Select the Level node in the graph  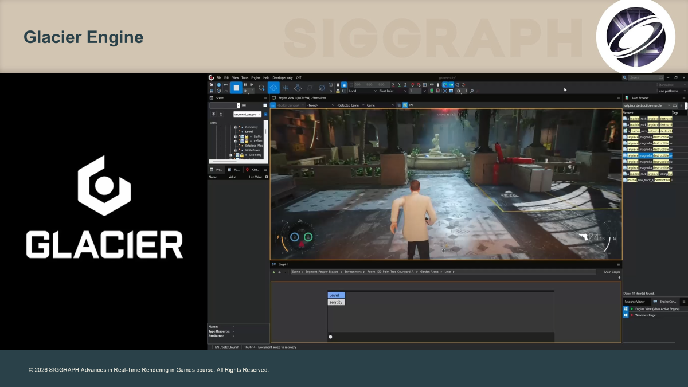coord(336,295)
